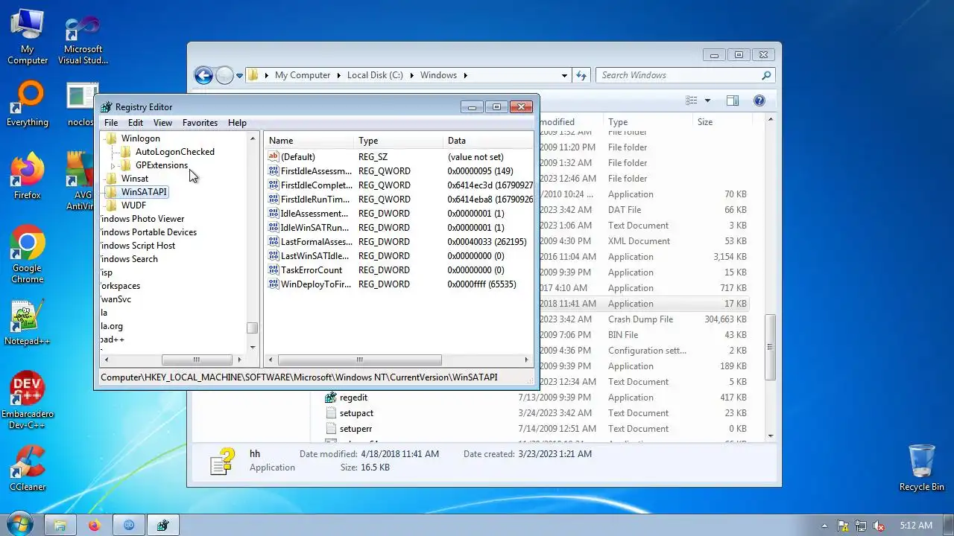The image size is (954, 536).
Task: Expand breadcrumb arrow after Windows
Action: [x=465, y=75]
